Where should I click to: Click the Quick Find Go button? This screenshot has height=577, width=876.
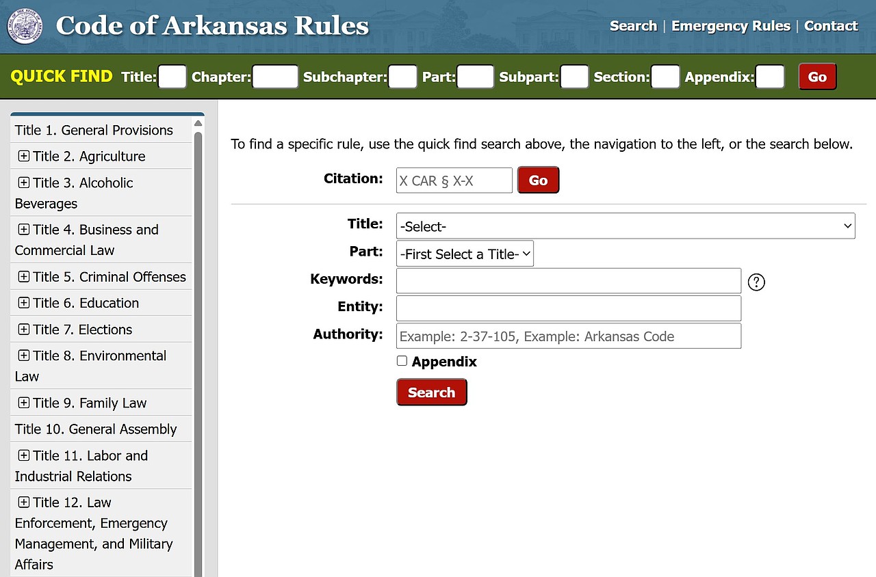(817, 77)
